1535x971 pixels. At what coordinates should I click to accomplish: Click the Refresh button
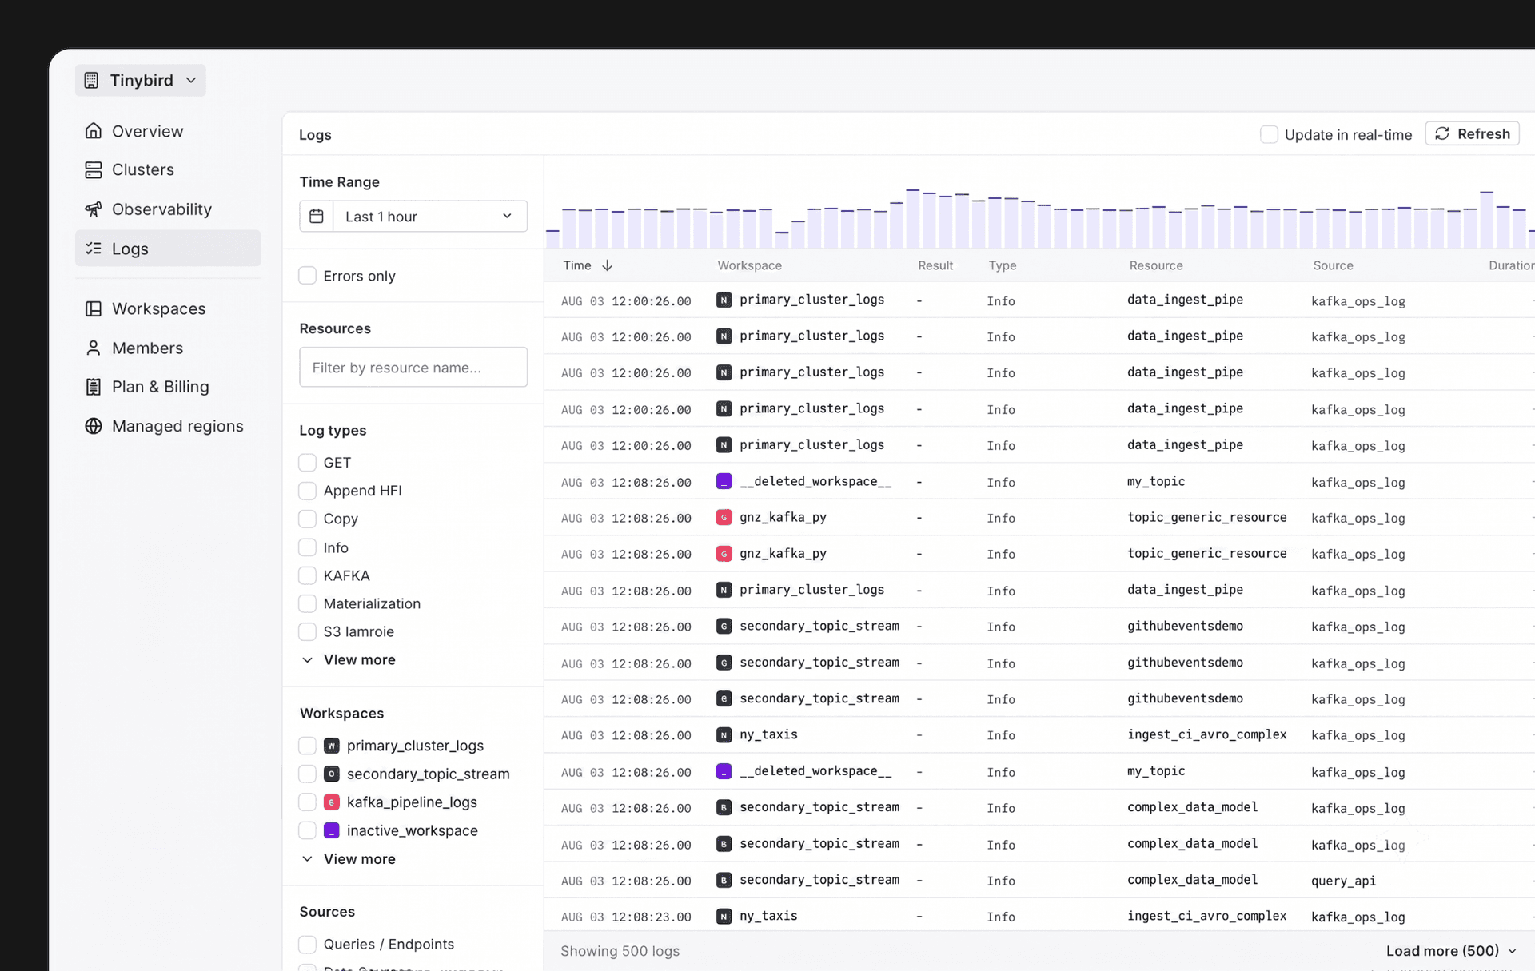point(1472,134)
